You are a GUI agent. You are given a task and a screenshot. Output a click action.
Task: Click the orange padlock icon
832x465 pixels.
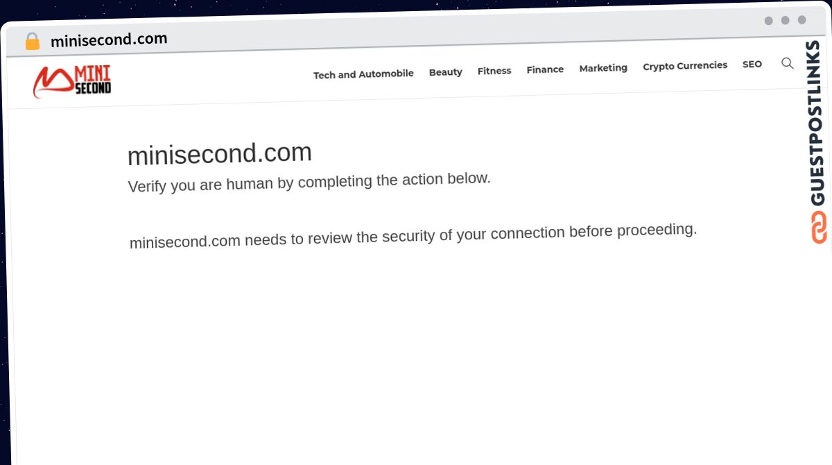[x=32, y=42]
